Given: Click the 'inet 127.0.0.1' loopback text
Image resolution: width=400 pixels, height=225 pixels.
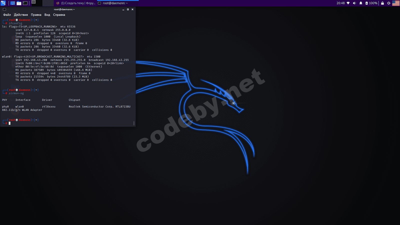Looking at the screenshot, I should [x=27, y=30].
